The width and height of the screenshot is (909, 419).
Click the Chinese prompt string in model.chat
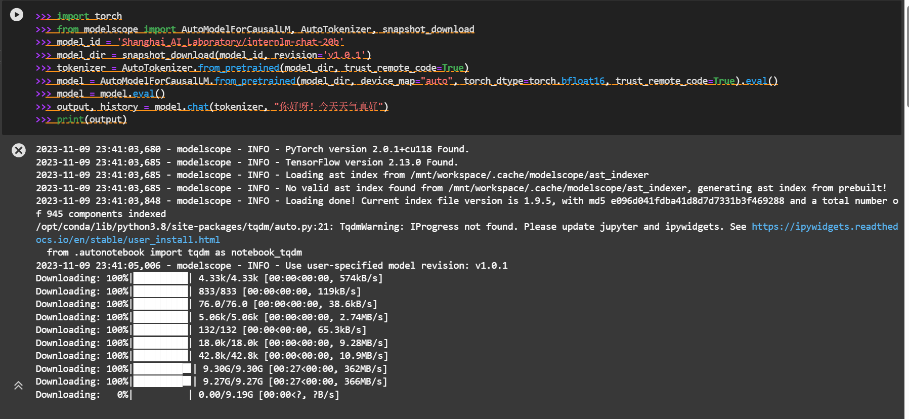pyautogui.click(x=331, y=107)
